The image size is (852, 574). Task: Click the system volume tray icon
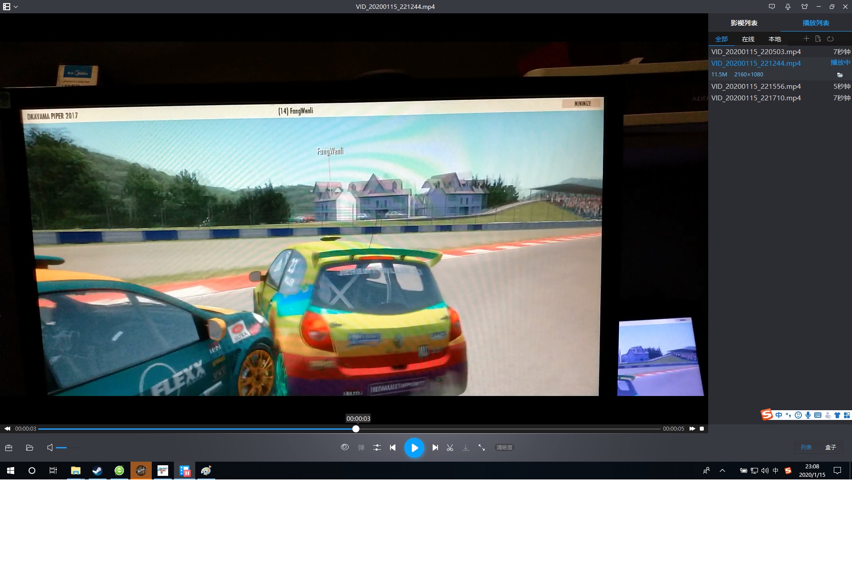tap(765, 471)
